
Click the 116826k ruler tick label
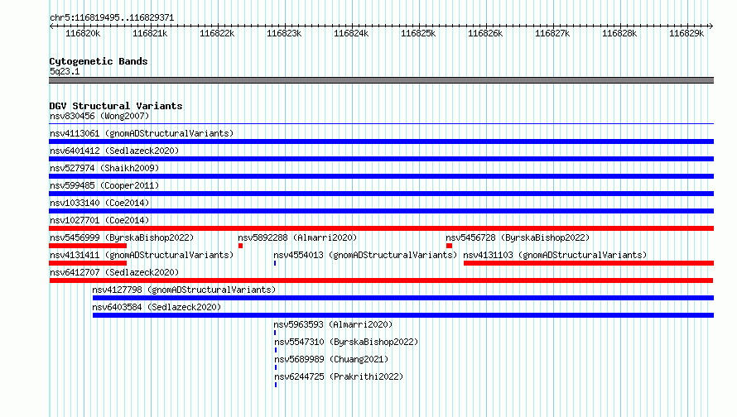coord(485,34)
